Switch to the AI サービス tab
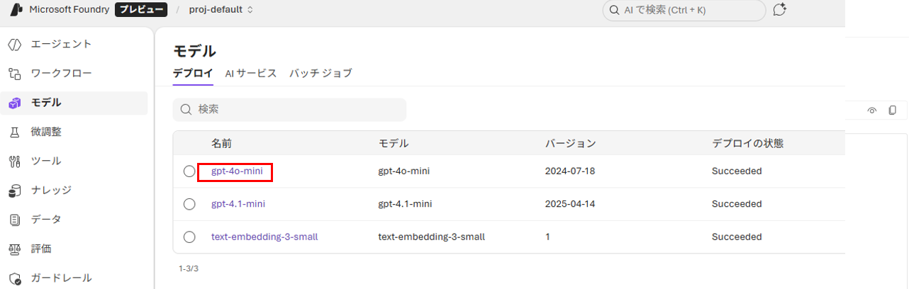 pyautogui.click(x=250, y=73)
